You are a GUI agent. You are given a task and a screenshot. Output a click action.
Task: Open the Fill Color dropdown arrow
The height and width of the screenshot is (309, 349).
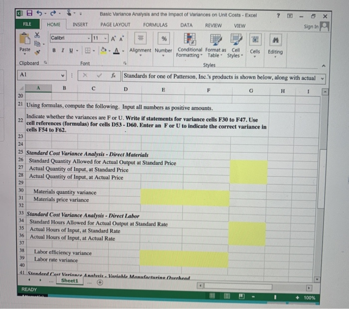coord(110,51)
